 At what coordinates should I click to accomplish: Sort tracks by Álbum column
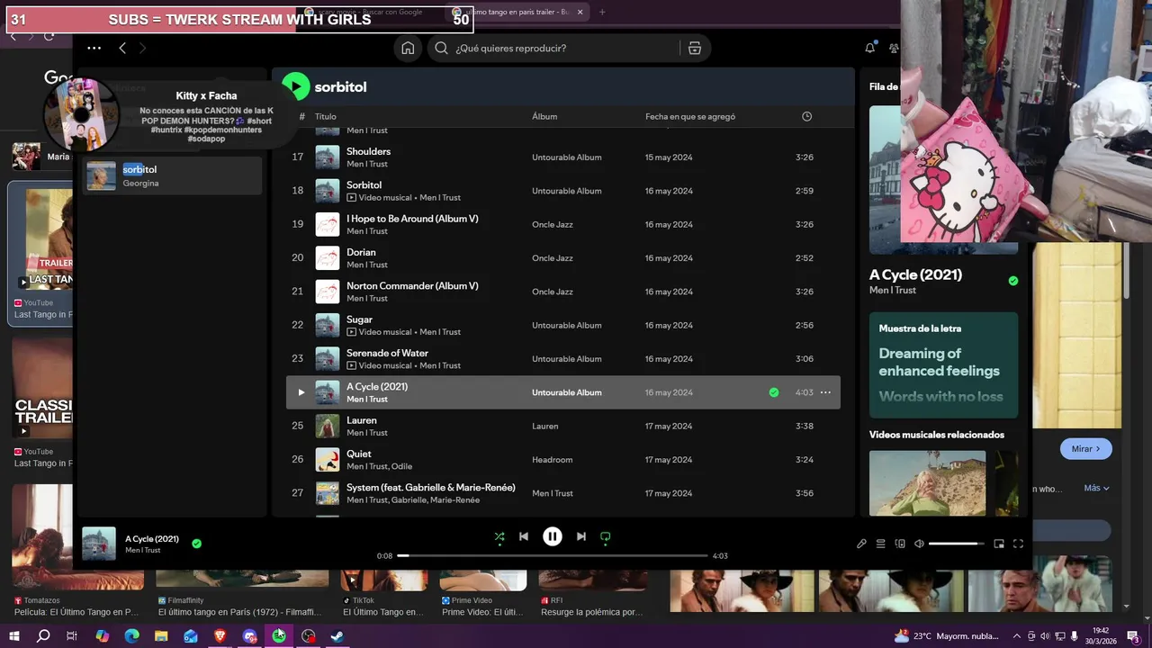(544, 116)
